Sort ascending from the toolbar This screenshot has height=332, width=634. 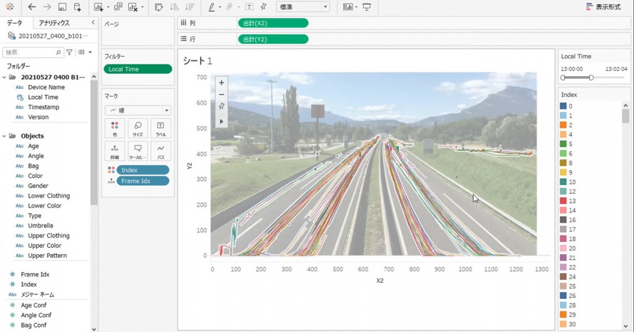pos(174,7)
